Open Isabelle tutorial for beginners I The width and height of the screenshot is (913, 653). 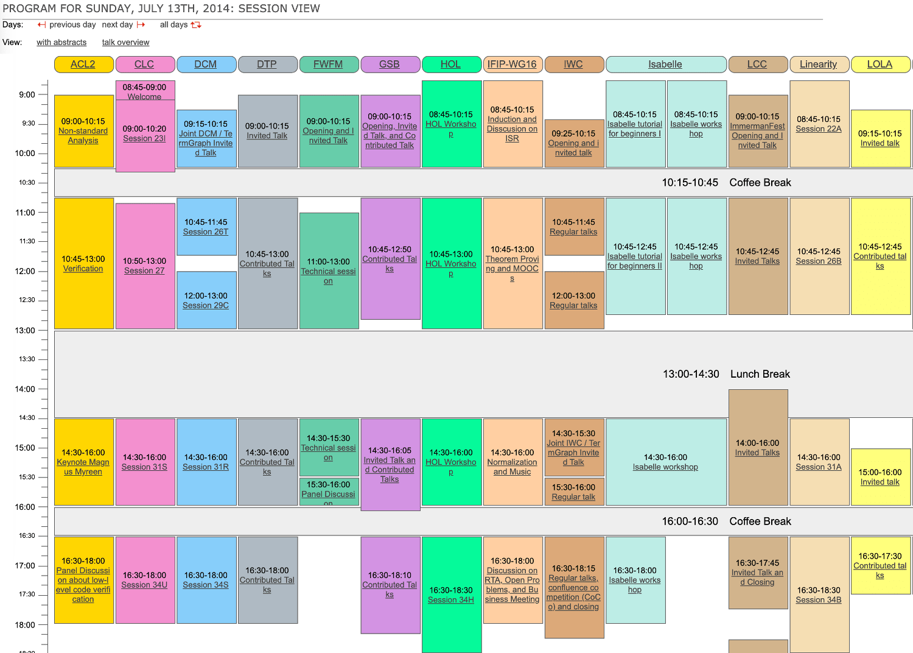(635, 129)
